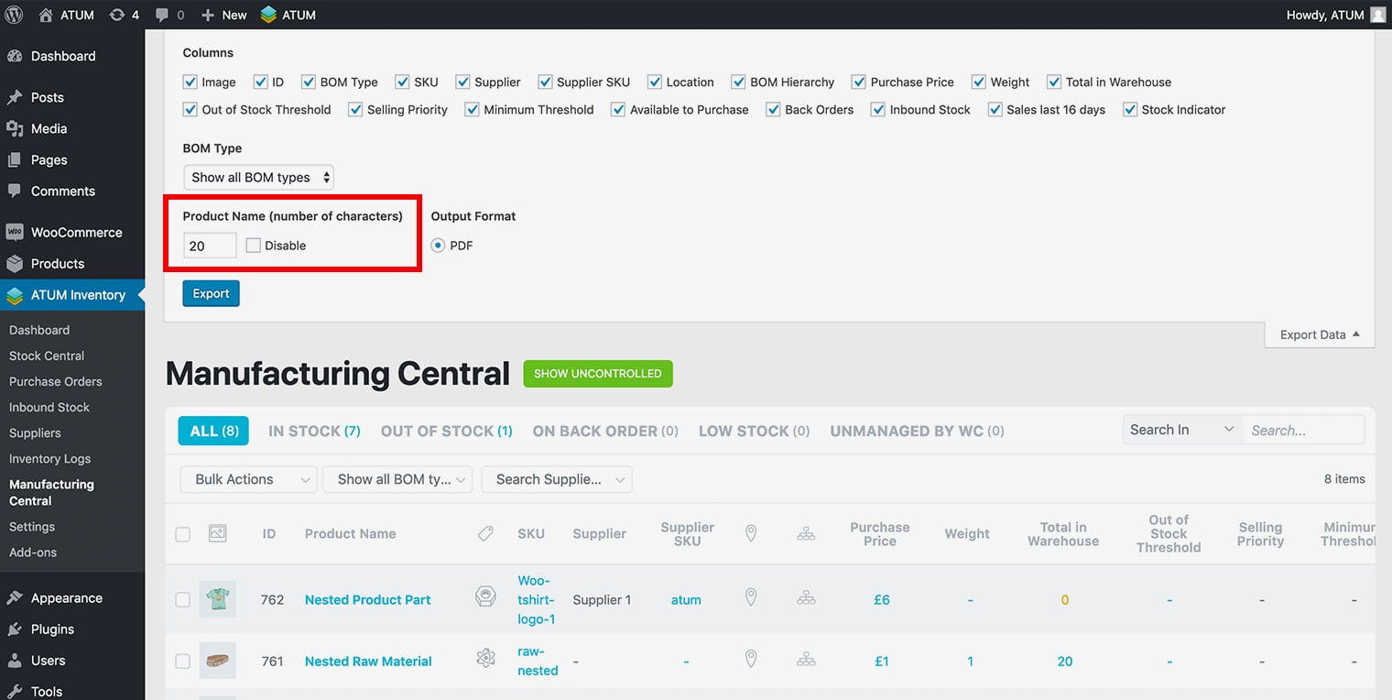Screen dimensions: 1392x700
Task: Open the comments bubble icon in admin bar
Action: [x=162, y=15]
